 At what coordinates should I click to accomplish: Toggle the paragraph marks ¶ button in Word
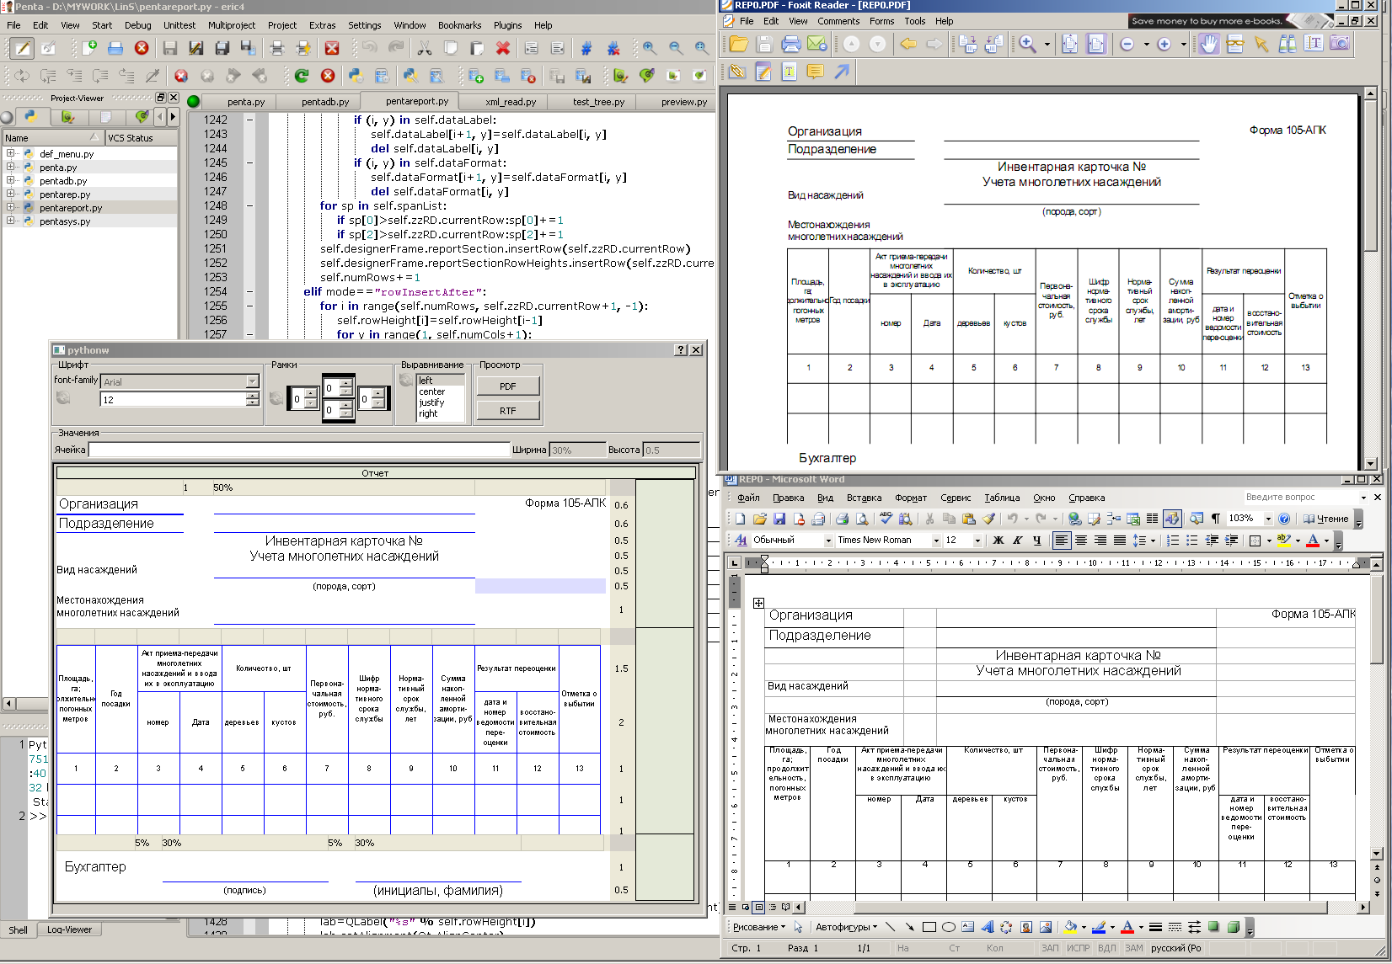pos(1215,519)
